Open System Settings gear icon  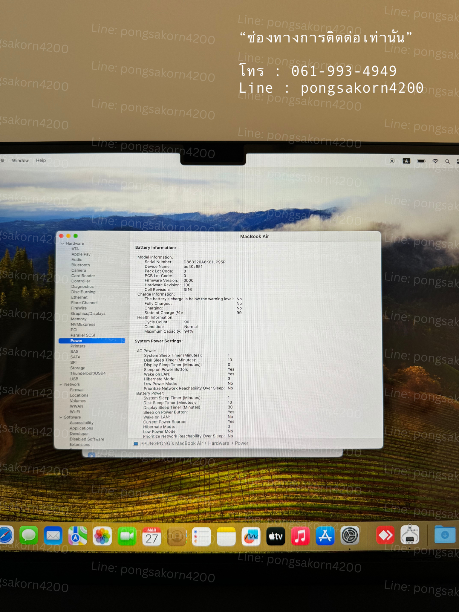pyautogui.click(x=350, y=536)
